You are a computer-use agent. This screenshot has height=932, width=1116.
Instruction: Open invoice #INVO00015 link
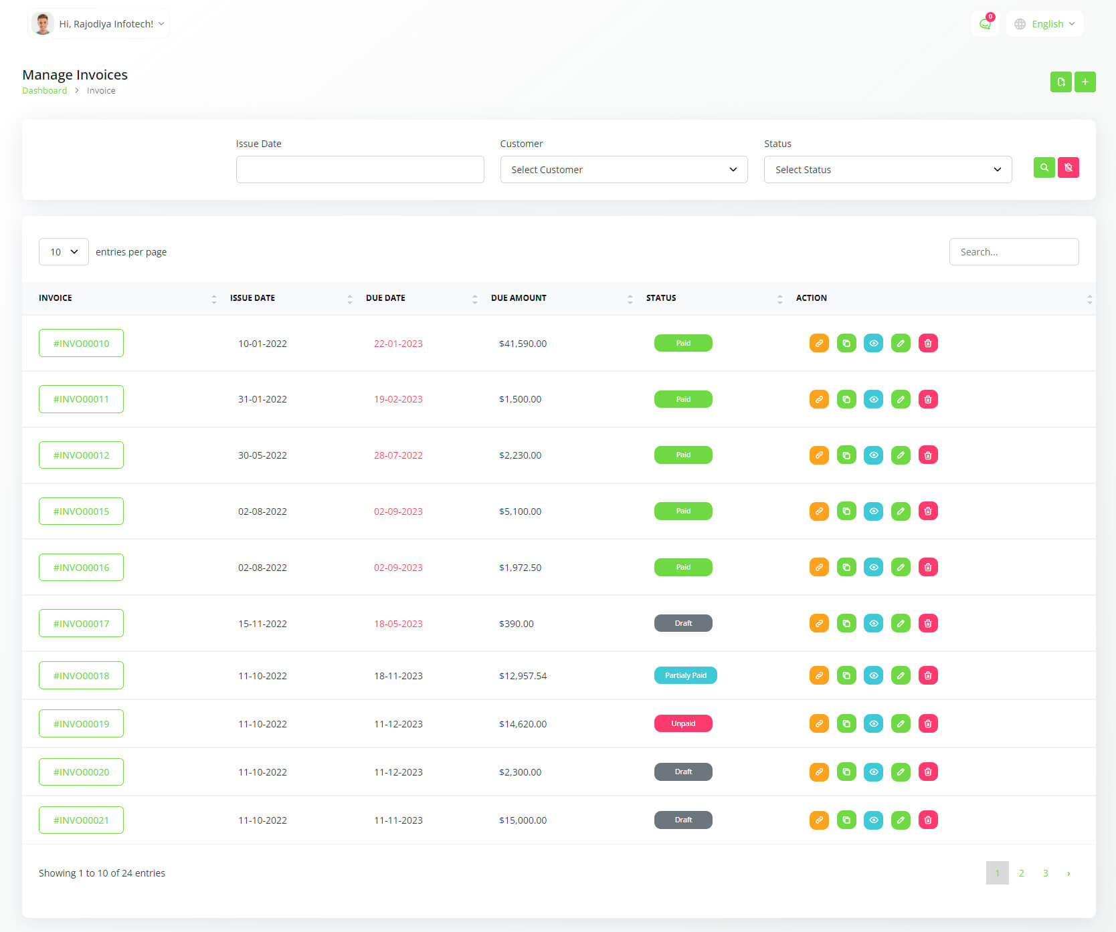(81, 511)
